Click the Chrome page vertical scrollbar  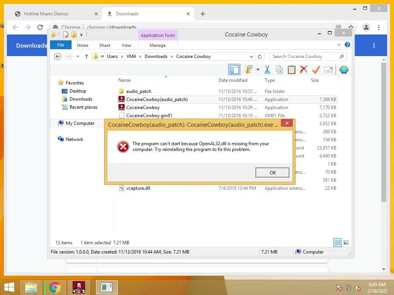[x=384, y=132]
